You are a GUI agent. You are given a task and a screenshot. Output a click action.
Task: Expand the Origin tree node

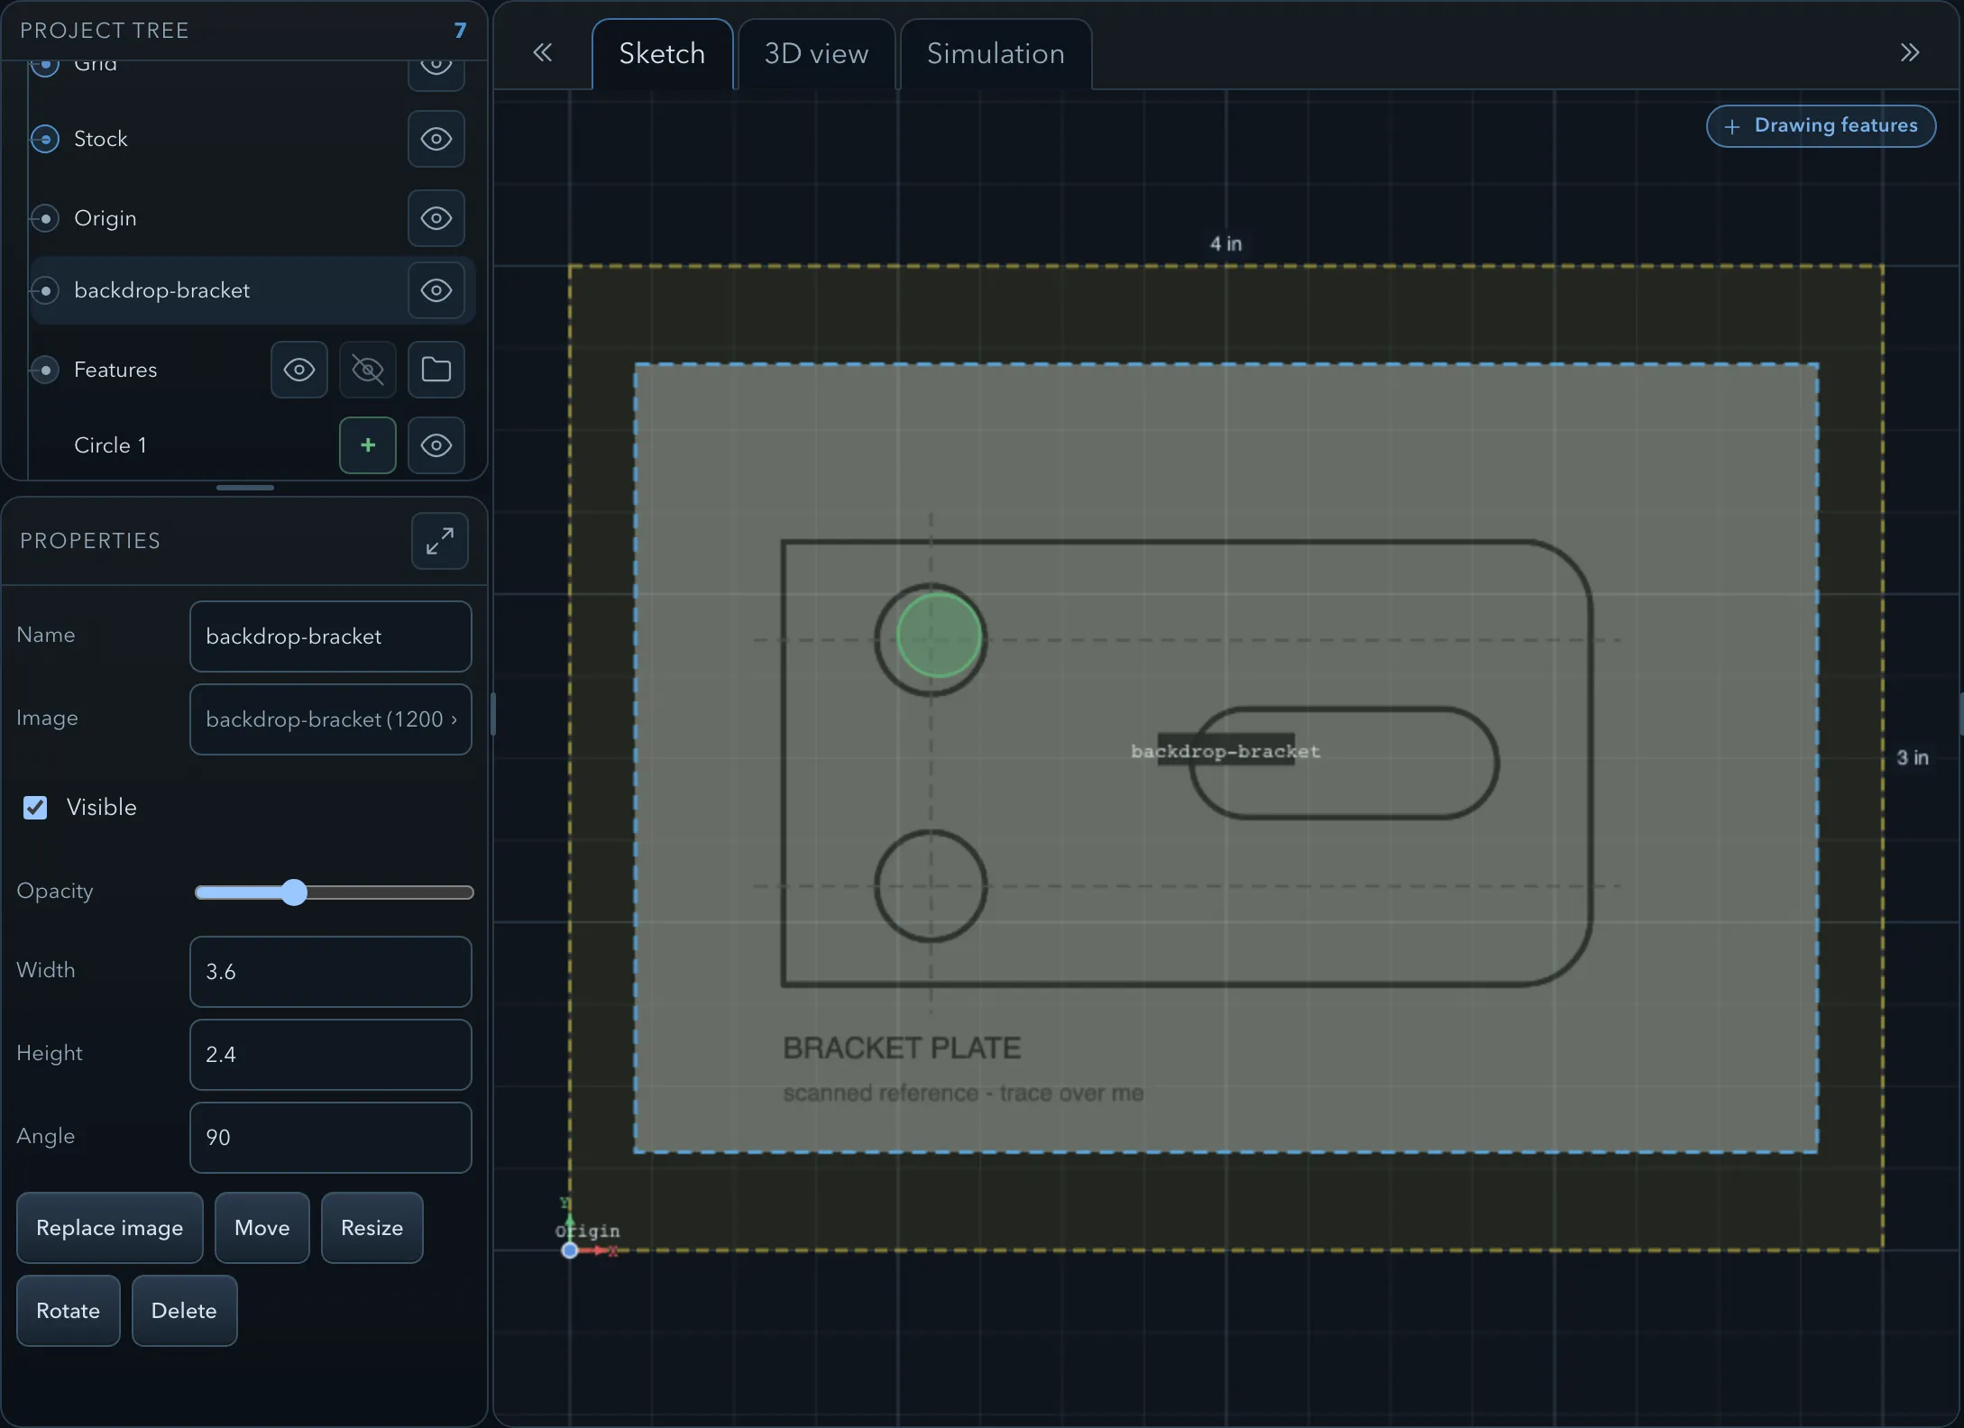point(45,218)
